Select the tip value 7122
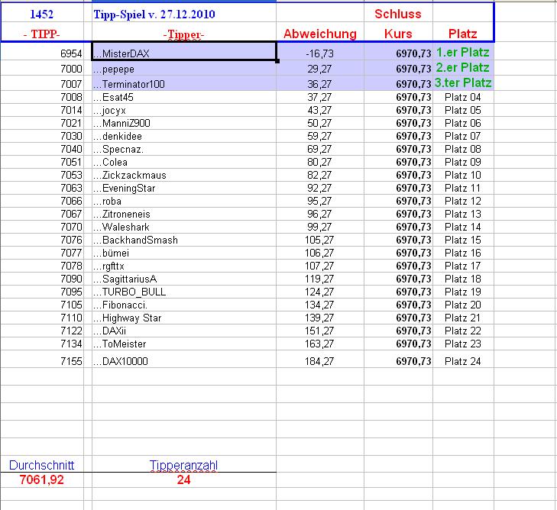Image resolution: width=557 pixels, height=510 pixels. pyautogui.click(x=42, y=331)
